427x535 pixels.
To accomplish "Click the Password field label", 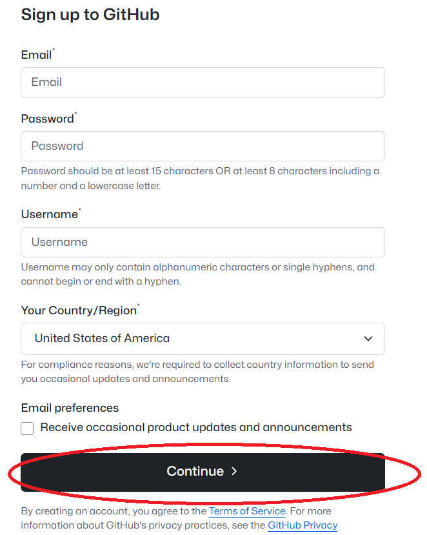I will coord(47,119).
